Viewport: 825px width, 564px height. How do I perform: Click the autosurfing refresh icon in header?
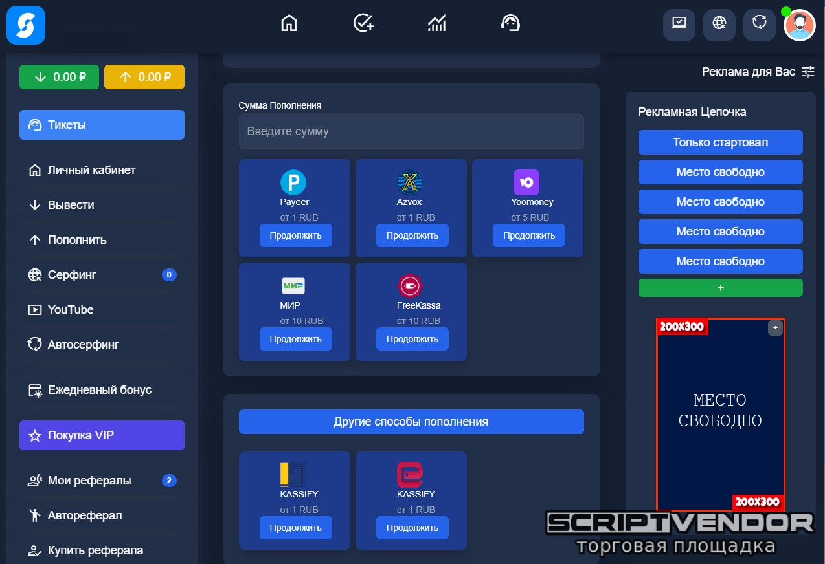point(760,24)
